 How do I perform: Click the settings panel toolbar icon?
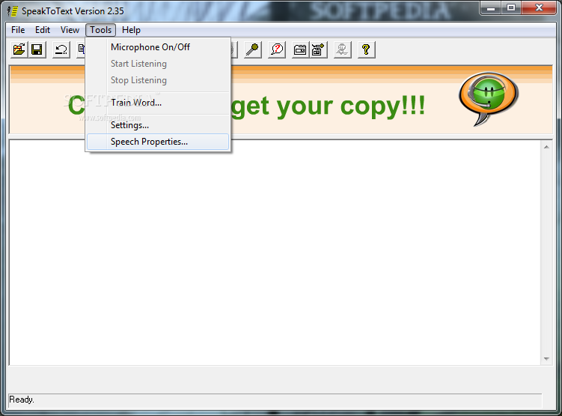coord(300,49)
